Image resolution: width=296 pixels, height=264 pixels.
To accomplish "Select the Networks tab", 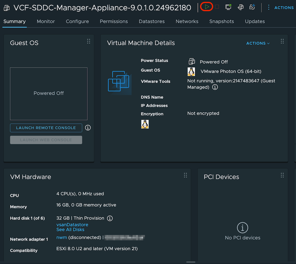I will tap(187, 21).
